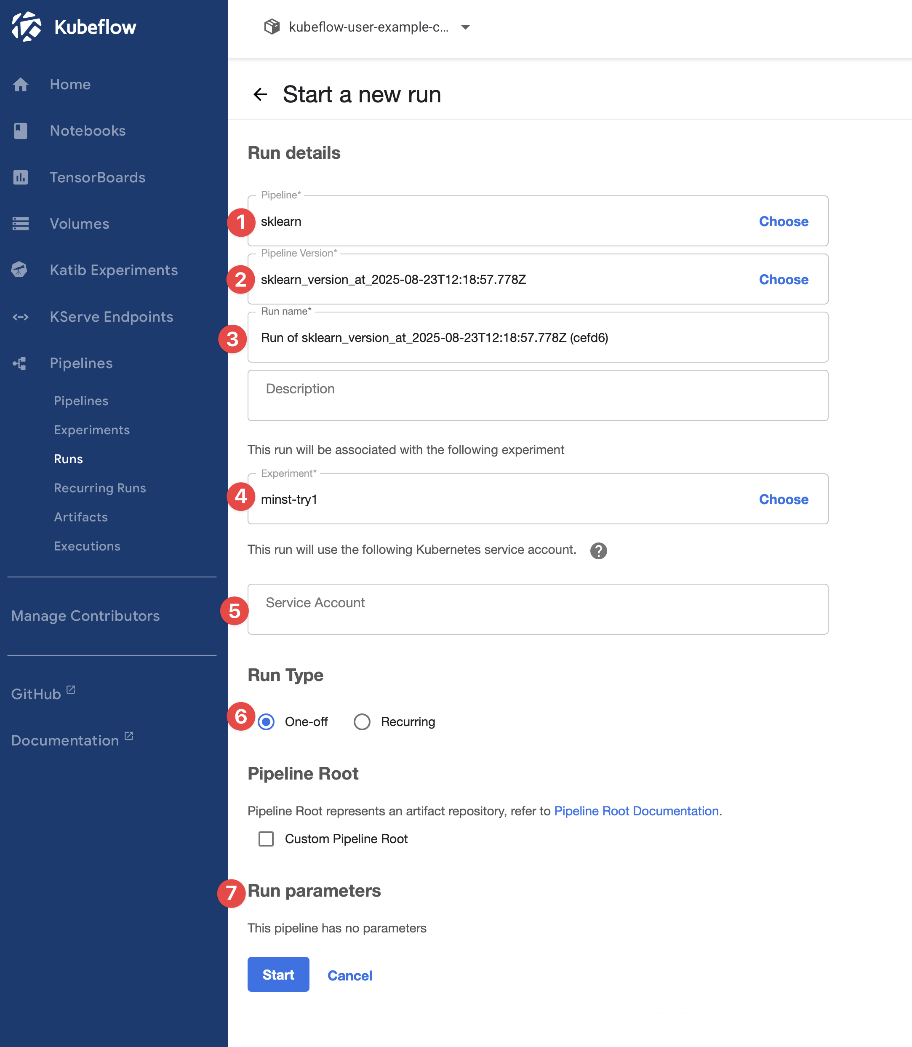Select the Recurring run type
Viewport: 912px width, 1047px height.
point(362,722)
